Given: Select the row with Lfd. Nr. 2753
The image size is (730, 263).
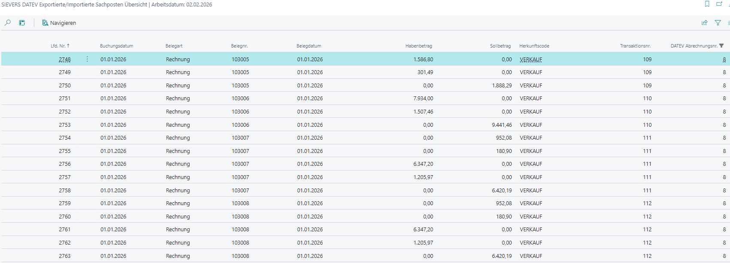Looking at the screenshot, I should [x=65, y=125].
